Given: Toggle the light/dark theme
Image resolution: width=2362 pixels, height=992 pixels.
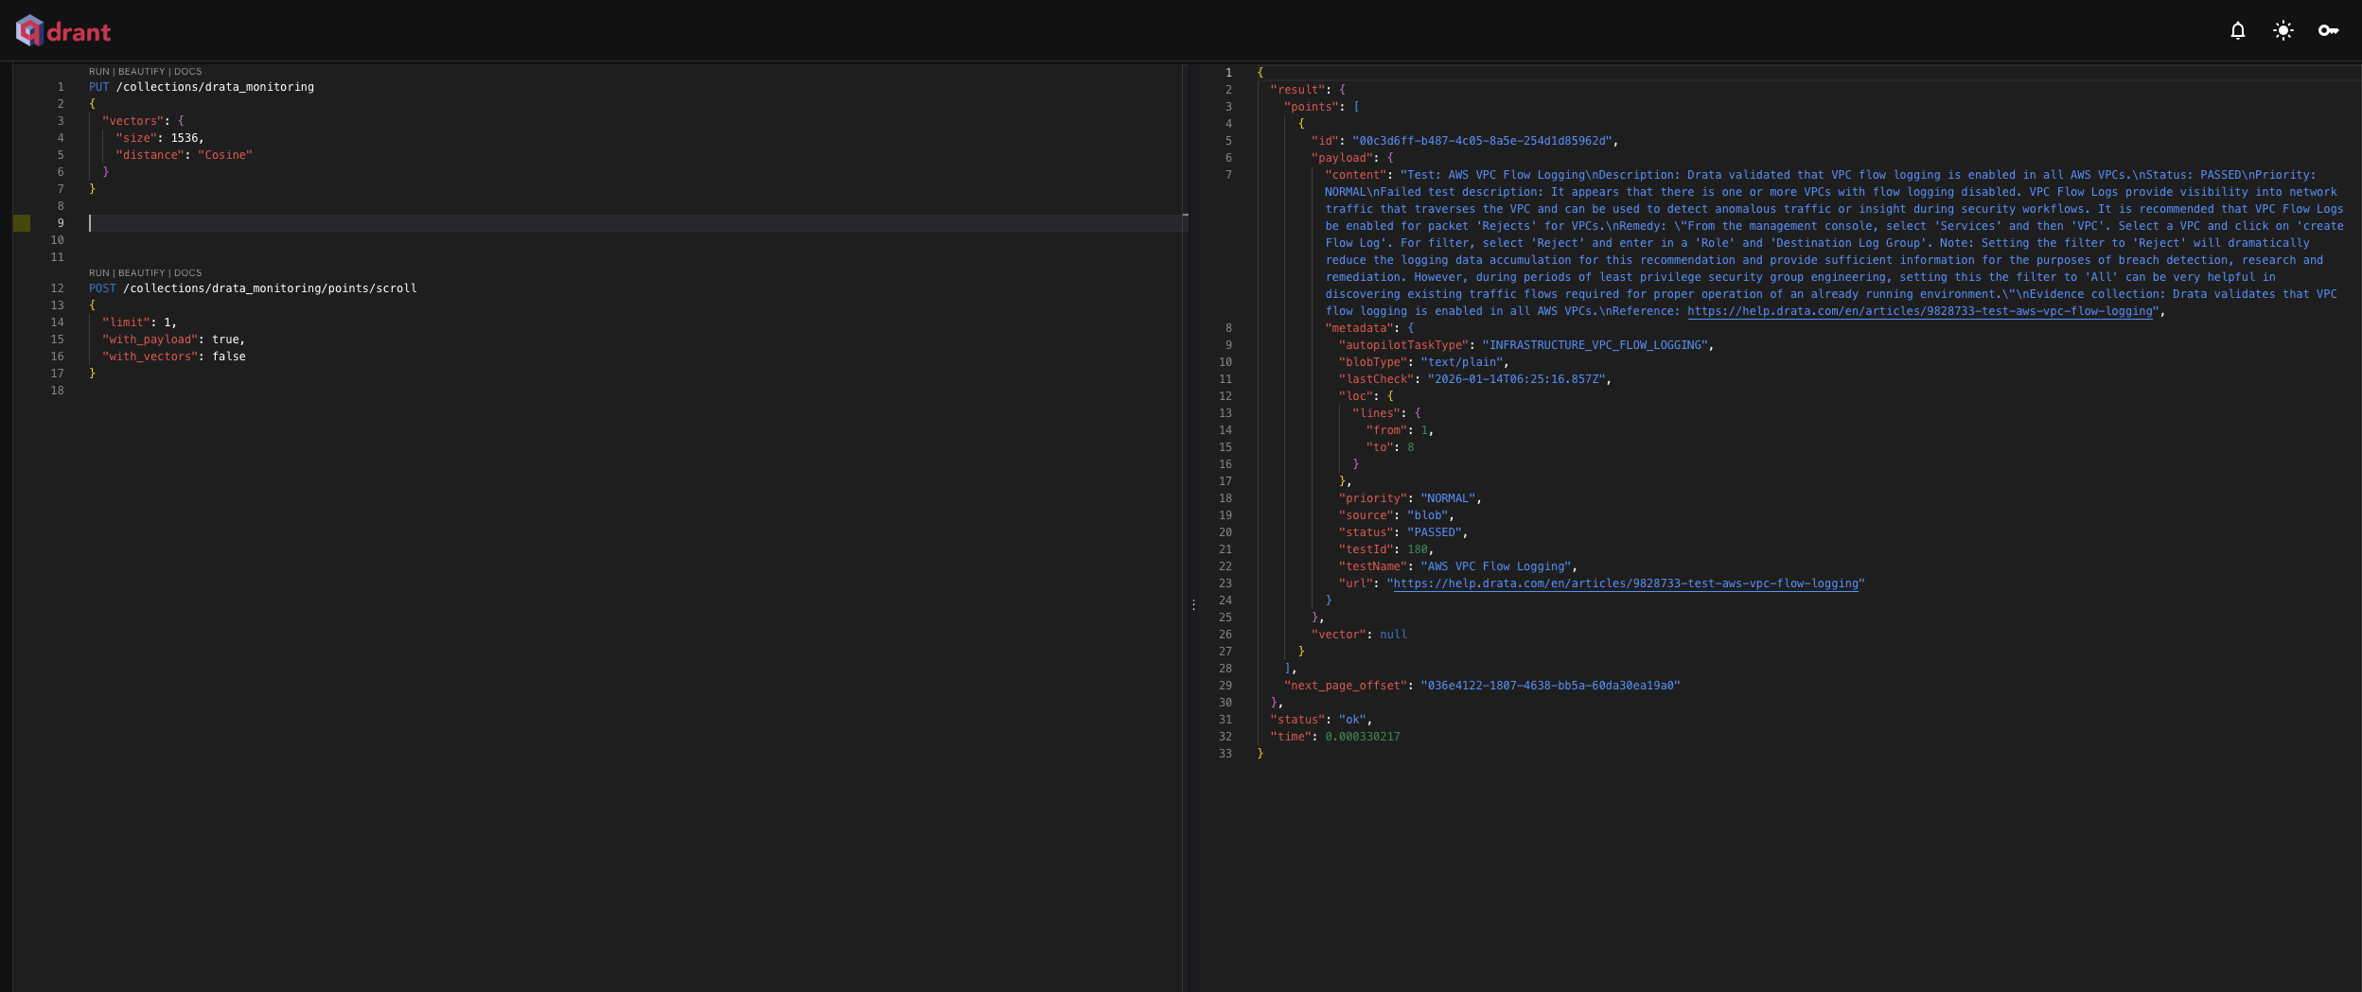Looking at the screenshot, I should tap(2283, 31).
